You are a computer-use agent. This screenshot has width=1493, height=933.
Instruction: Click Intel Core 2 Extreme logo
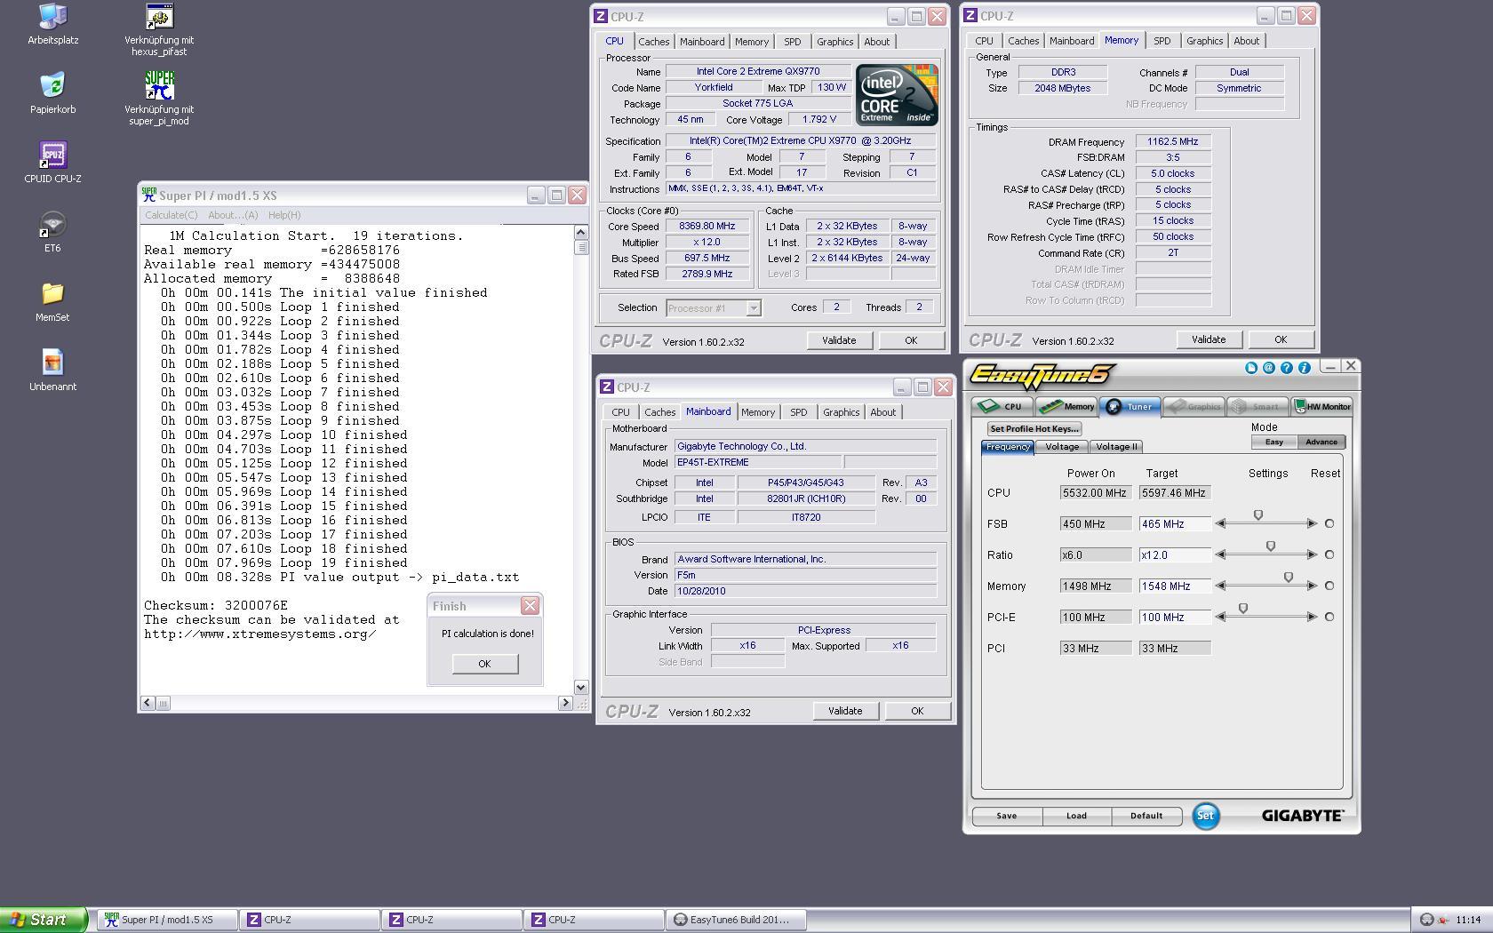[x=897, y=94]
